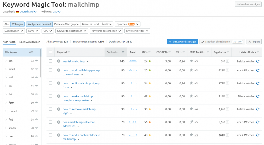Sort table by Suchvolumen column icon
The image size is (264, 145).
[123, 52]
